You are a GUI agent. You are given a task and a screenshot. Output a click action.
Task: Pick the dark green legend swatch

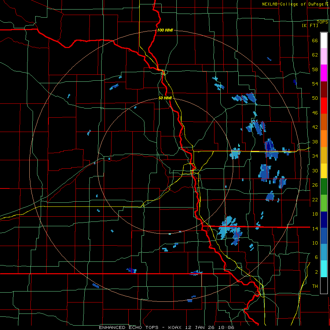click(x=324, y=187)
